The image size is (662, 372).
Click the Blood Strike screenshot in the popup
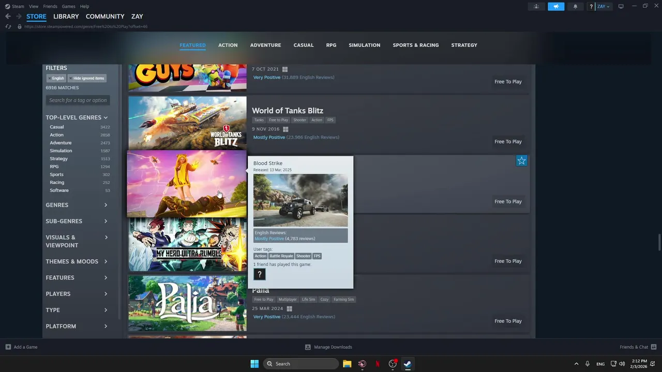[x=300, y=200]
